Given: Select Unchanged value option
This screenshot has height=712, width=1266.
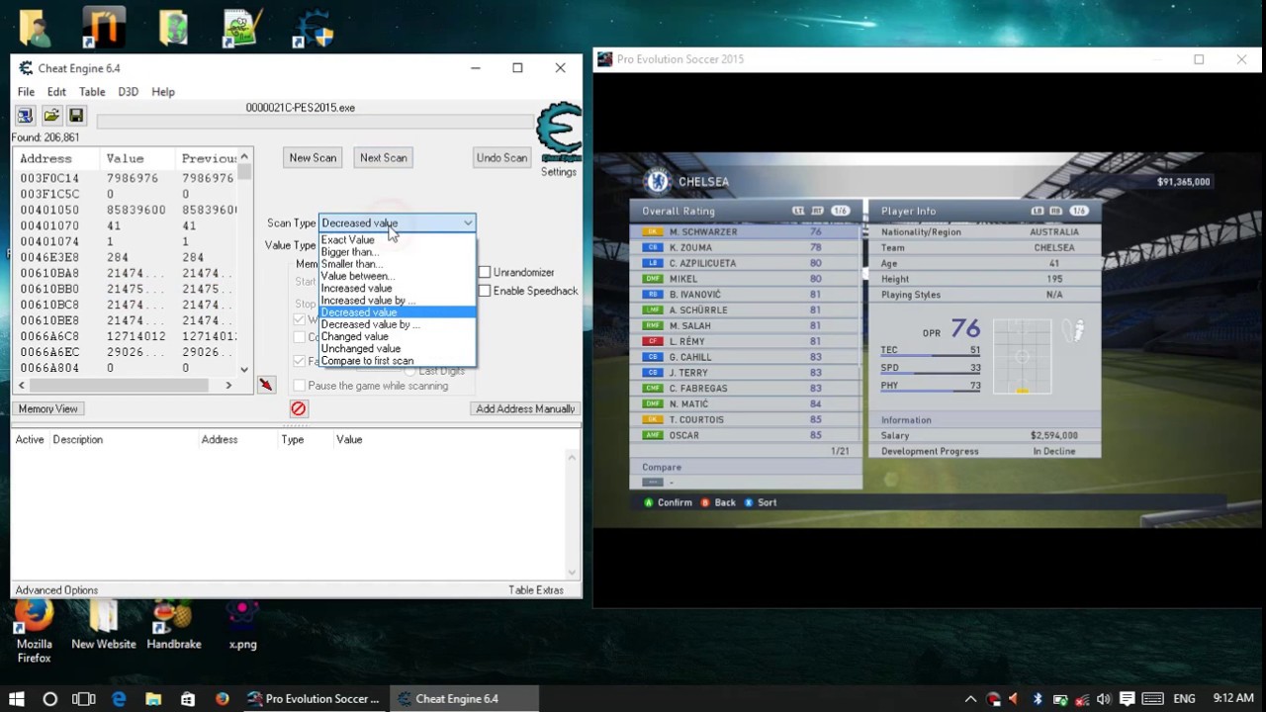Looking at the screenshot, I should tap(397, 348).
